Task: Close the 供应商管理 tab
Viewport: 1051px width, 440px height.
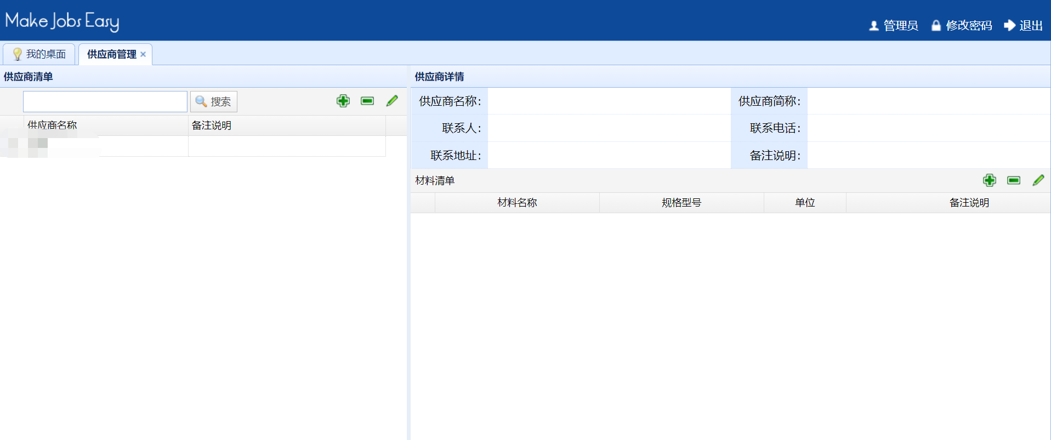Action: point(143,54)
